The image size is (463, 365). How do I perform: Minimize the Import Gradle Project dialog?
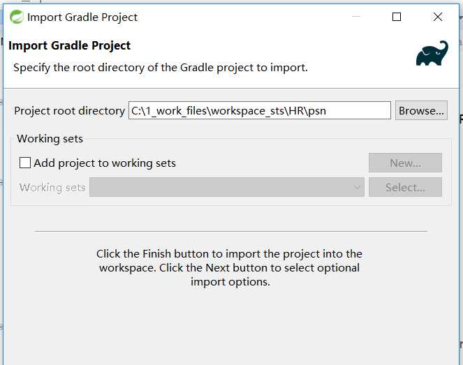(x=356, y=17)
